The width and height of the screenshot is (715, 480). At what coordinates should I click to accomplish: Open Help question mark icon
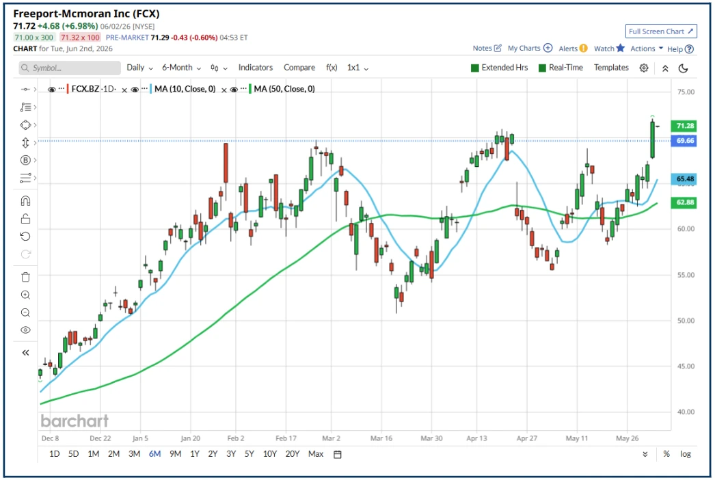[690, 49]
